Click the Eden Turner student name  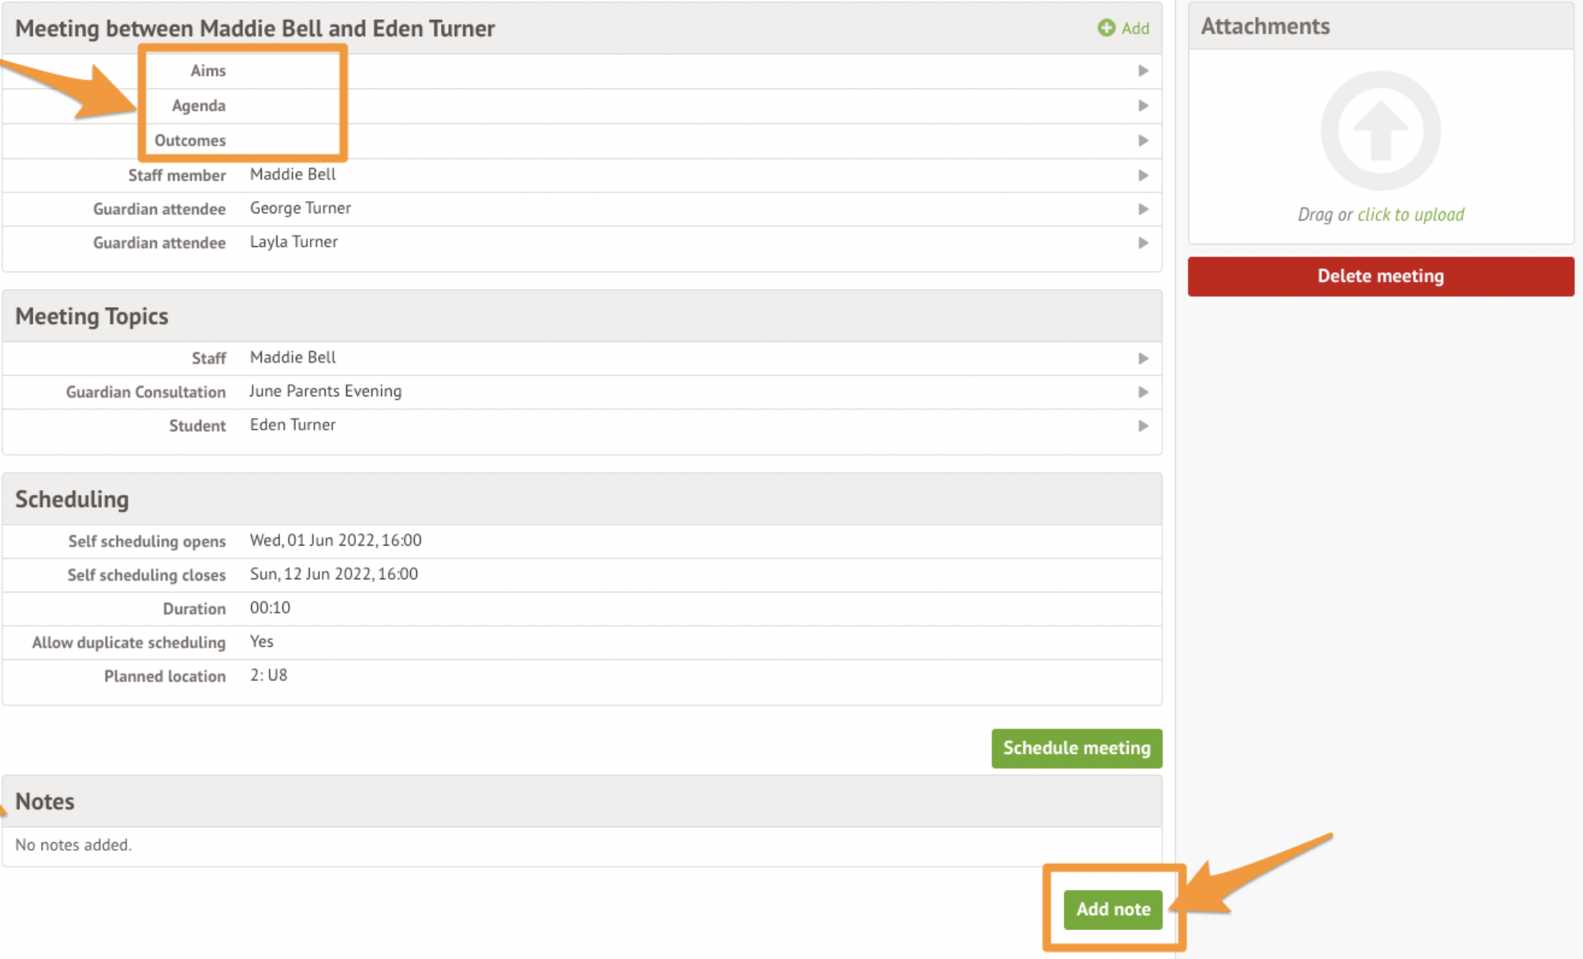pyautogui.click(x=293, y=424)
